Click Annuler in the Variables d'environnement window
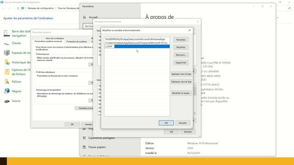This screenshot has height=165, width=294. pyautogui.click(x=188, y=132)
